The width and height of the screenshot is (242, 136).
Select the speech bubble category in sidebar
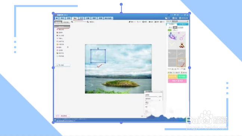click(60, 41)
